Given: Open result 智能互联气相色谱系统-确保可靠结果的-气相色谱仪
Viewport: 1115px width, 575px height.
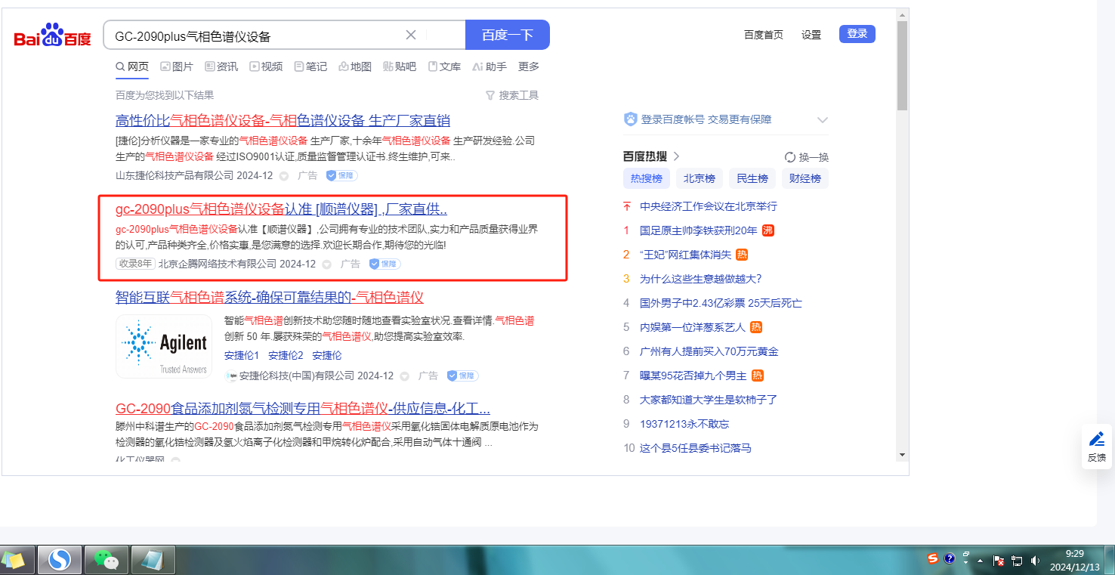Looking at the screenshot, I should tap(270, 298).
